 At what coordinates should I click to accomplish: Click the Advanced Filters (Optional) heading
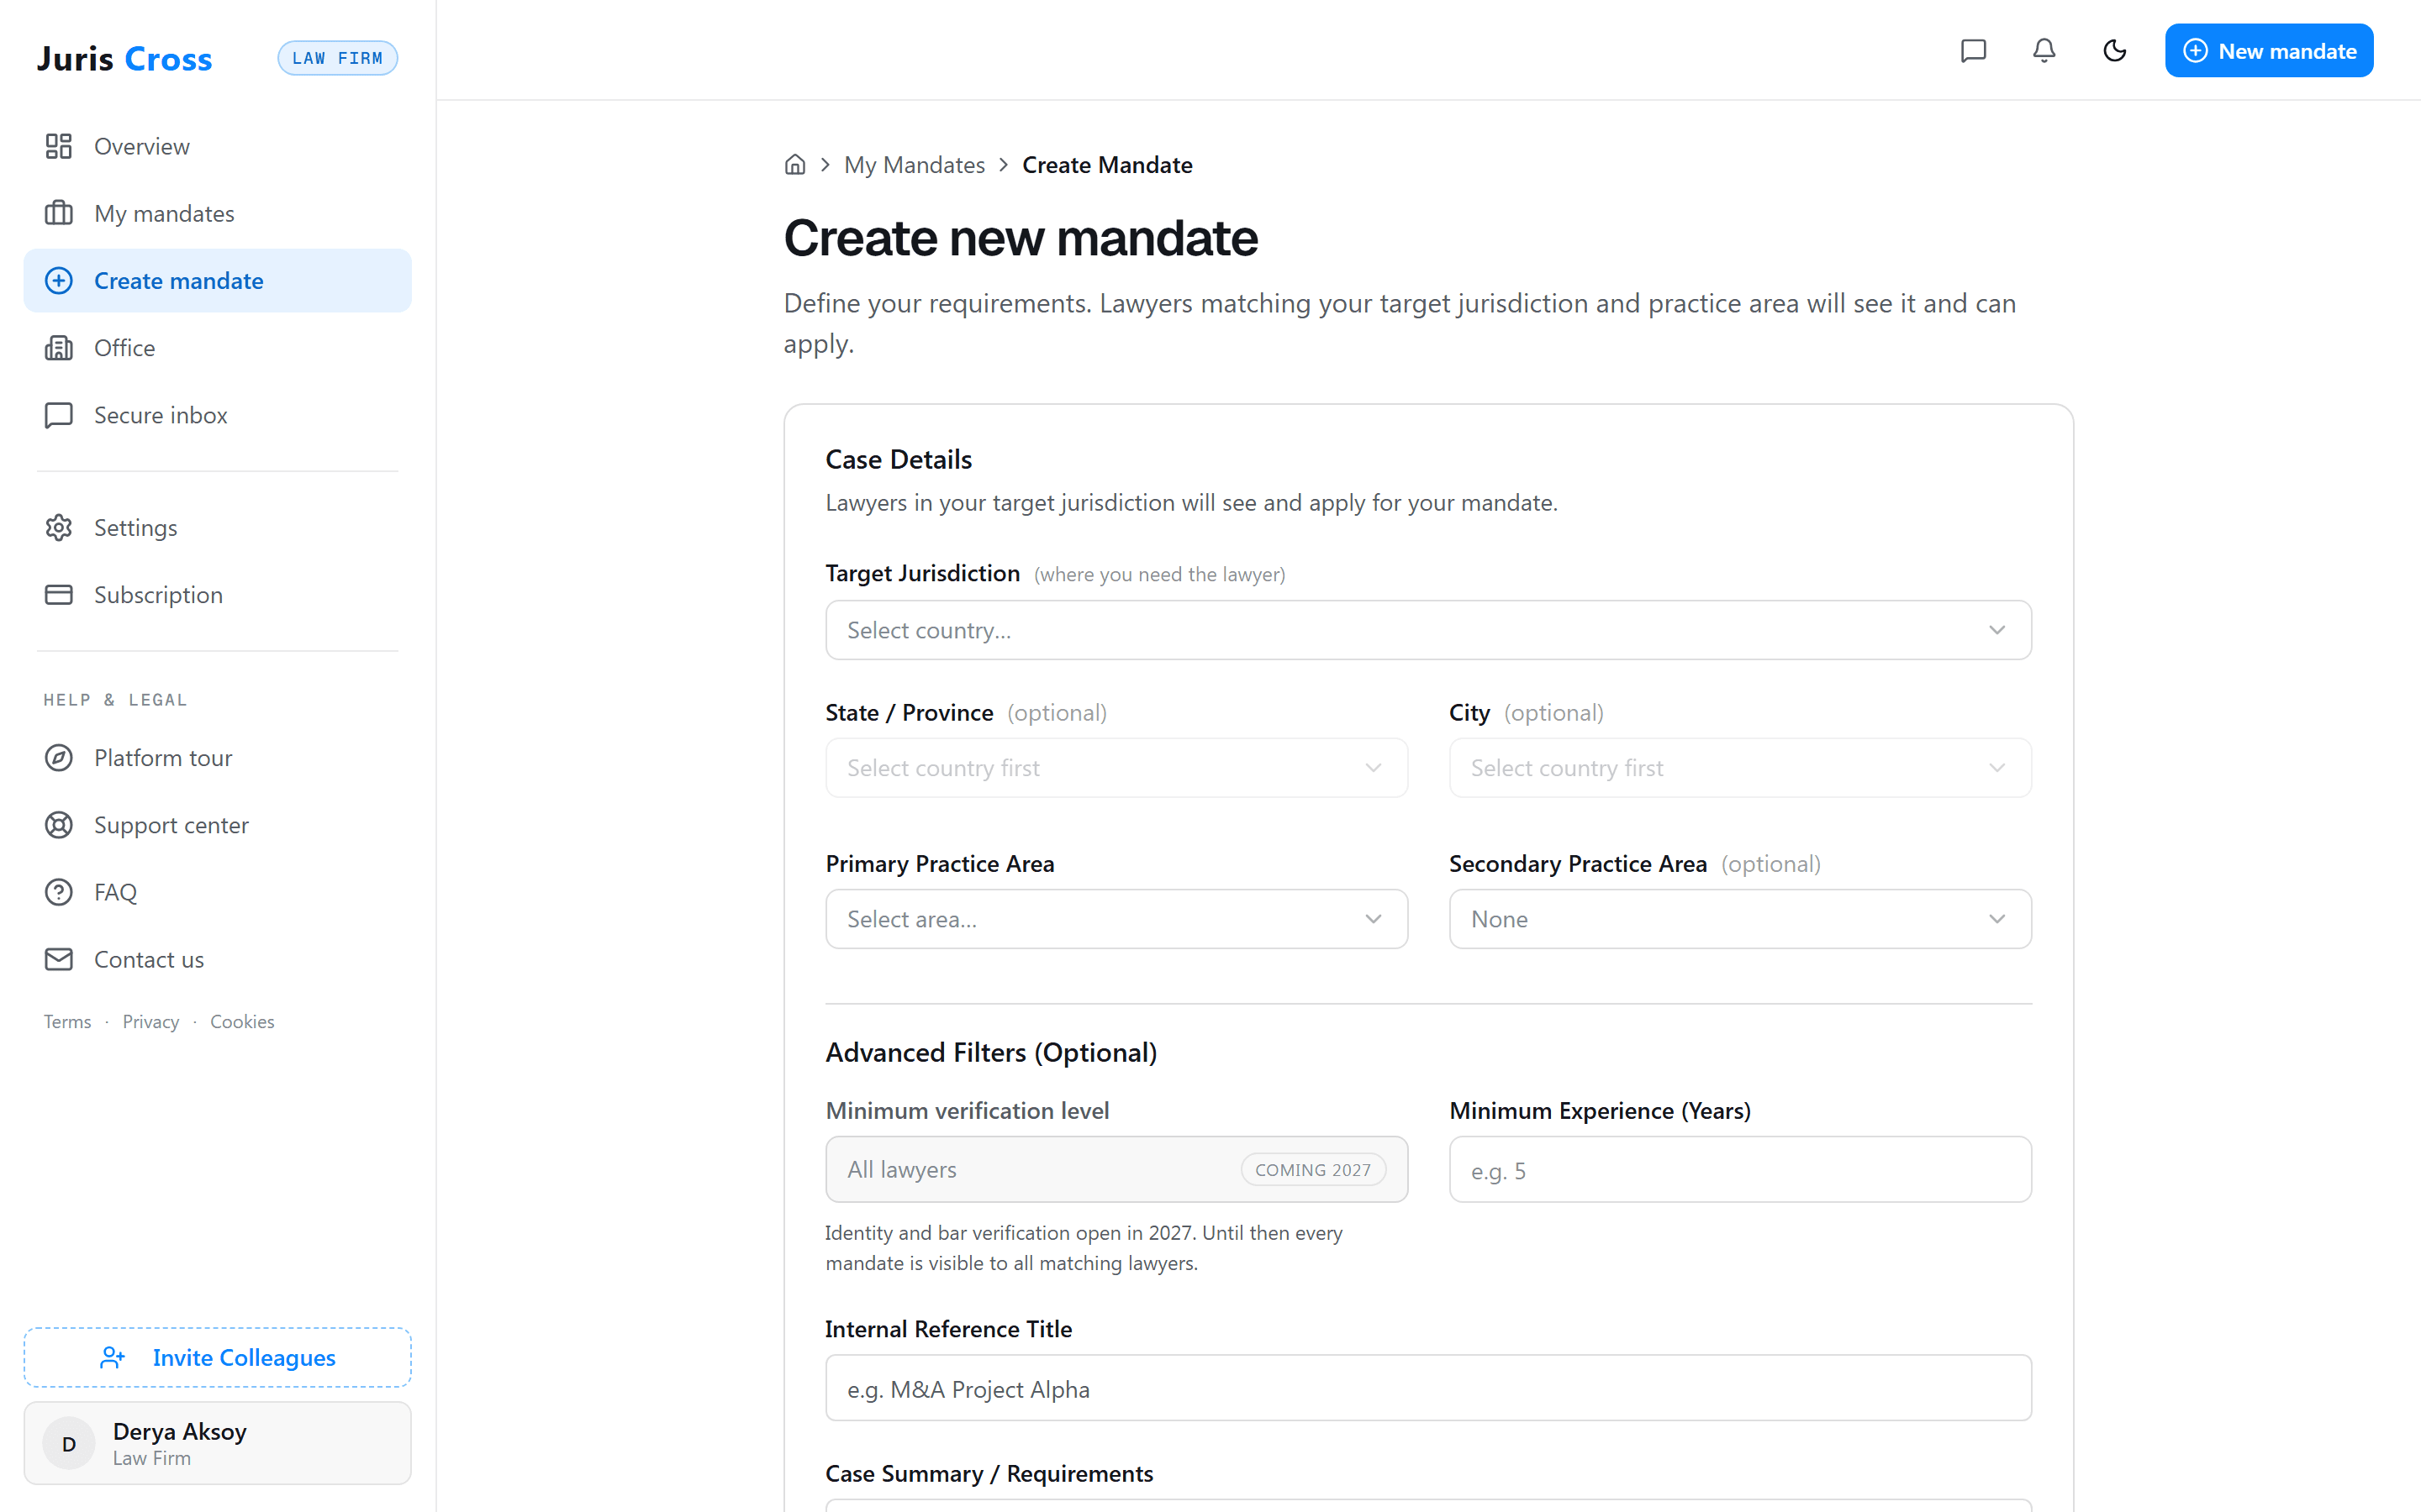point(990,1052)
